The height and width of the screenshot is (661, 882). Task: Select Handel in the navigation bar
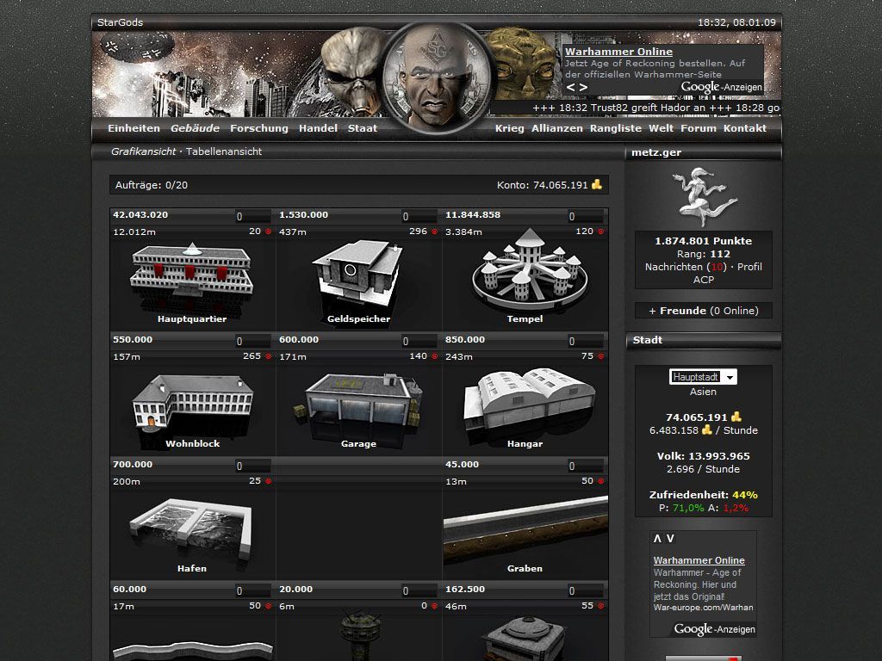coord(318,128)
